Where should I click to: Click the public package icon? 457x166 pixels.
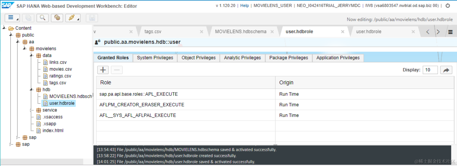click(x=18, y=35)
